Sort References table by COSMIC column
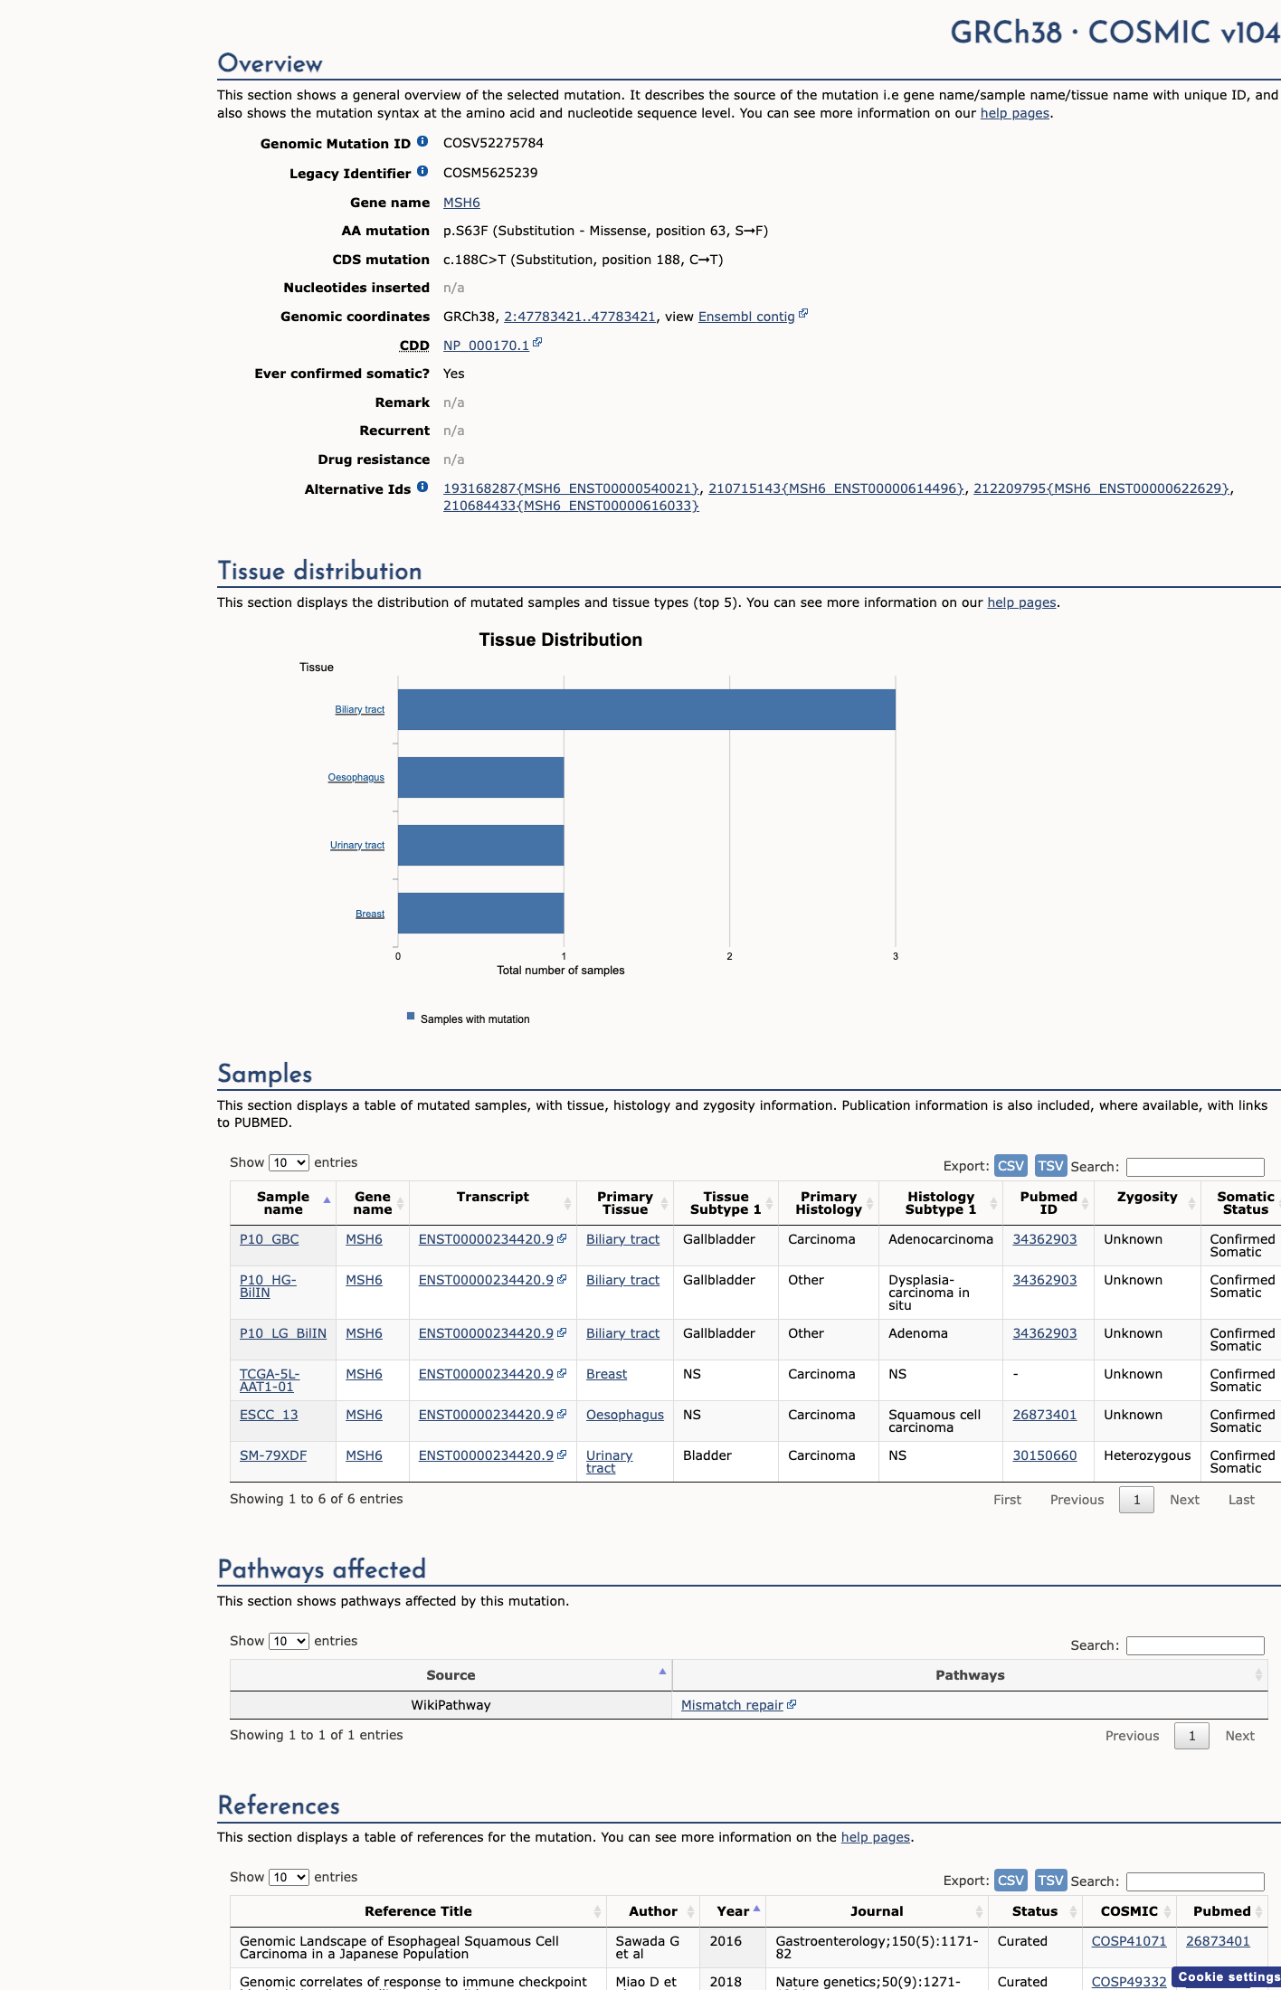The image size is (1281, 1990). coord(1129,1911)
